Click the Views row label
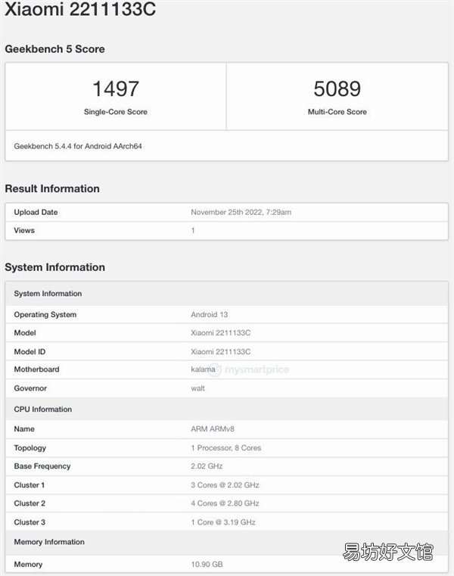This screenshot has height=576, width=454. coord(24,230)
